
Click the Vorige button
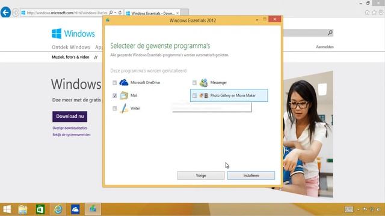tap(201, 175)
